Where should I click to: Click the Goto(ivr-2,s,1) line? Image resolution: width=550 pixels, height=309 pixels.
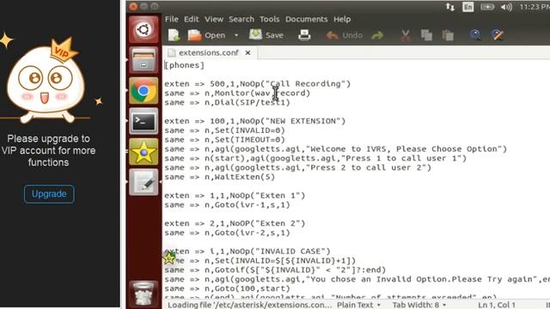click(227, 233)
